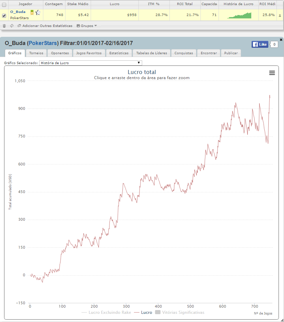Screen dimensions: 284x322
Task: Toggle Vitórias Significativas legend series
Action: [180, 312]
